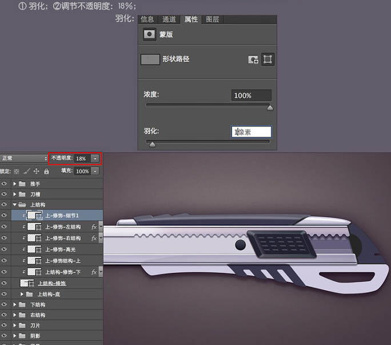Toggle lock image pixels brush icon
Image resolution: width=391 pixels, height=345 pixels.
pos(26,171)
